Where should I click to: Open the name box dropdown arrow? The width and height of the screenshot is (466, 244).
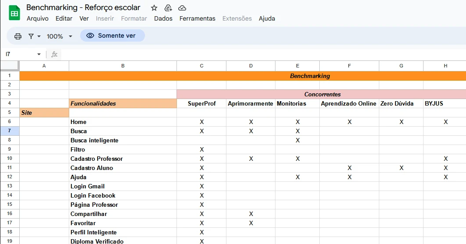pyautogui.click(x=39, y=54)
